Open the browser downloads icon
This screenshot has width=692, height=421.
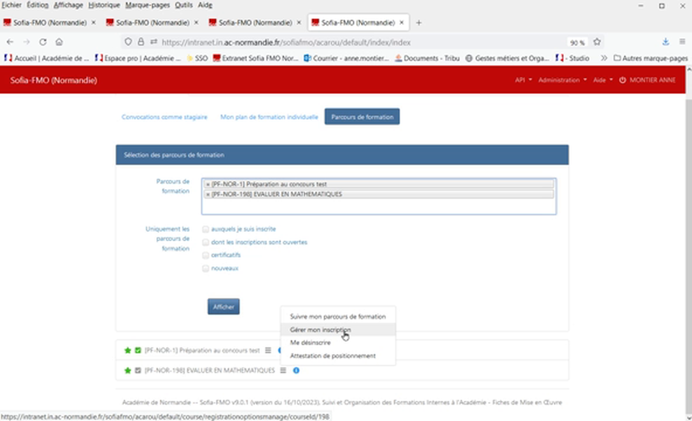665,42
